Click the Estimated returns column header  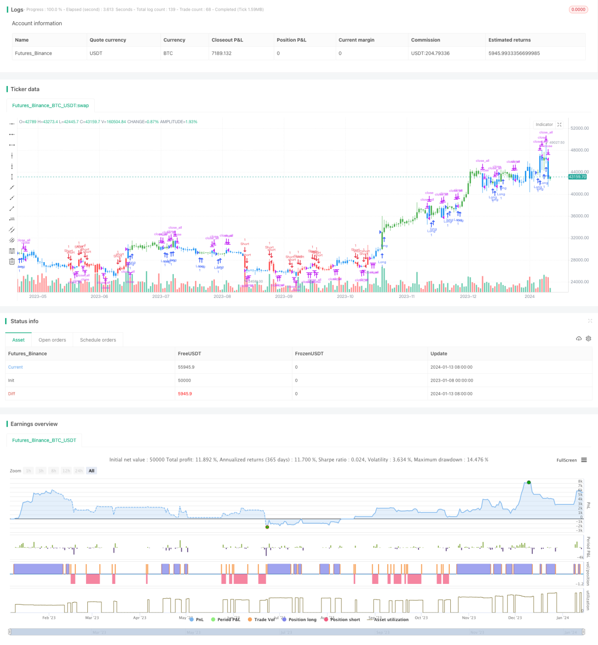(x=510, y=40)
